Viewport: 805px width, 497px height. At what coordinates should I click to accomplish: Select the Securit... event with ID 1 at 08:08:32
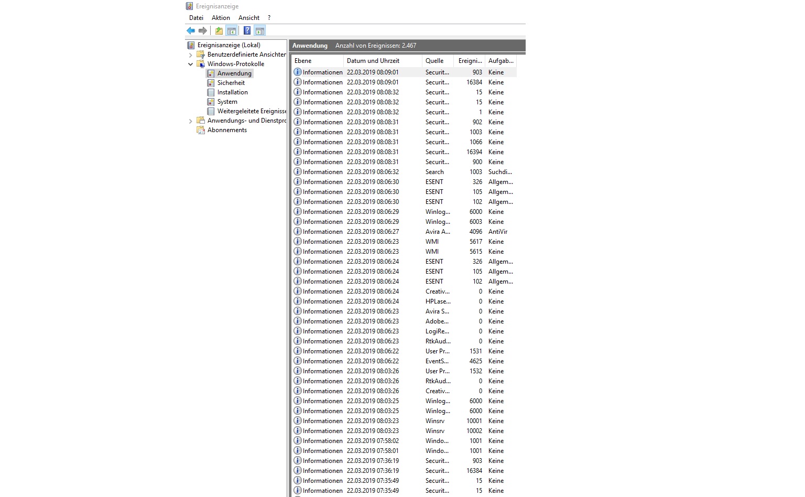click(x=404, y=112)
